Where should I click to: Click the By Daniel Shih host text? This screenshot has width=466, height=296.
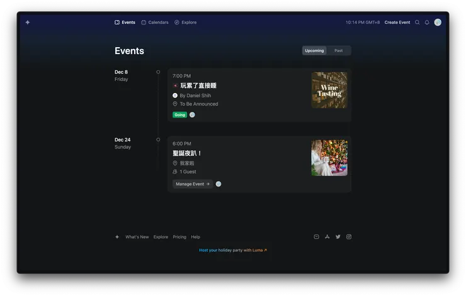click(195, 96)
